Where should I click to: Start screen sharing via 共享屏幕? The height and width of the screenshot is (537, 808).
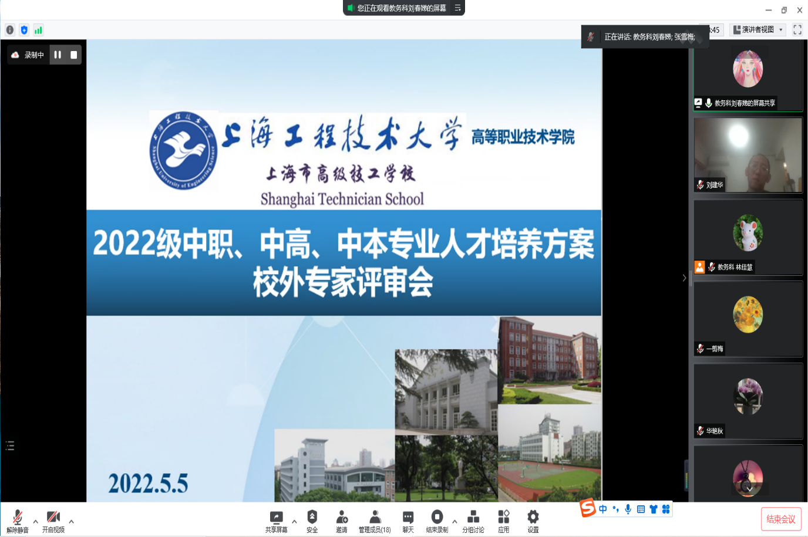(276, 521)
